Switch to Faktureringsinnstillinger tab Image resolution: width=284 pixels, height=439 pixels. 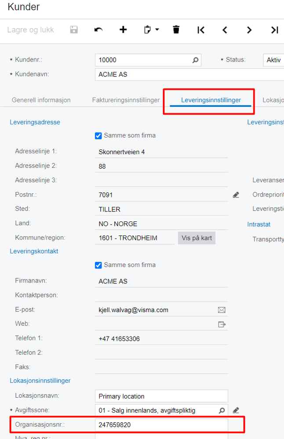pyautogui.click(x=126, y=100)
